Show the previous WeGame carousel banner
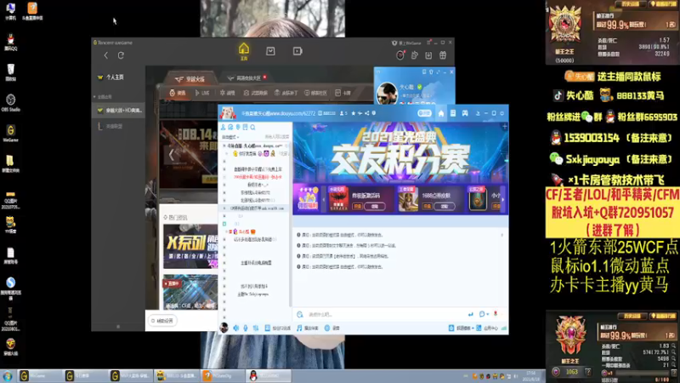 172,154
